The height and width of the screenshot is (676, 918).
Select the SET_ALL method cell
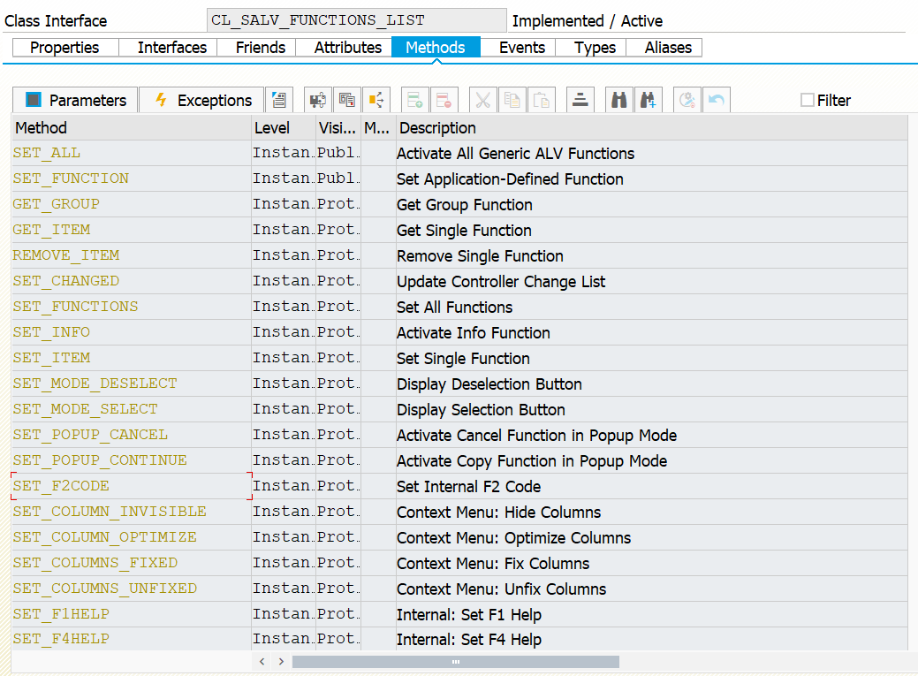[132, 153]
